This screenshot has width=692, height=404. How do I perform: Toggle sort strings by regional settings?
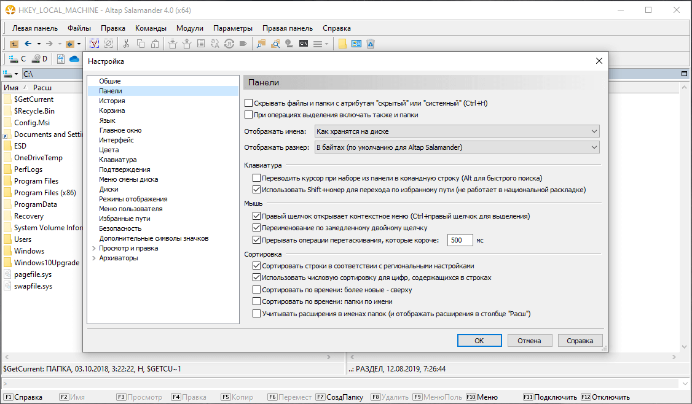pyautogui.click(x=256, y=266)
